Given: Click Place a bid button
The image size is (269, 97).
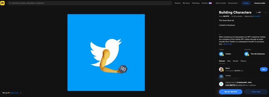Looking at the screenshot, I should coord(256,92).
